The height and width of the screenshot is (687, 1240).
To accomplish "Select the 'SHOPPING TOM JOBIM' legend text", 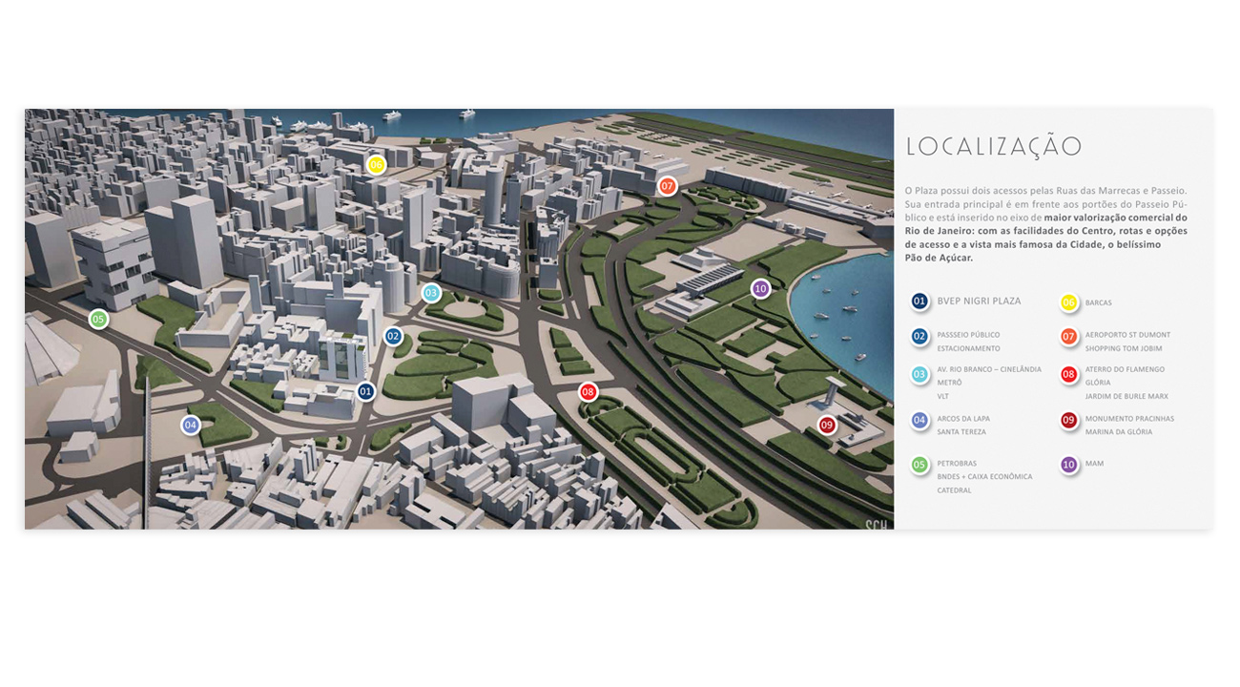I will pyautogui.click(x=1124, y=348).
